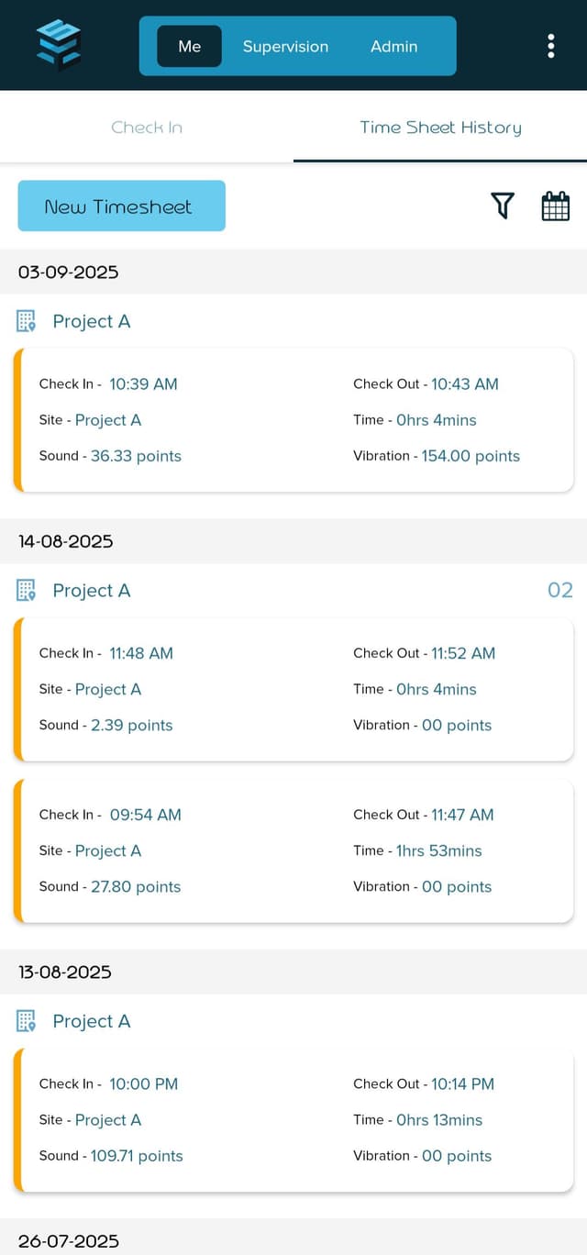Open the calendar date picker icon
The width and height of the screenshot is (587, 1255).
pyautogui.click(x=556, y=205)
